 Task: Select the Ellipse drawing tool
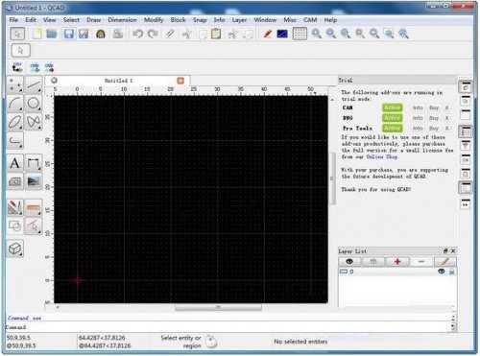[x=15, y=122]
